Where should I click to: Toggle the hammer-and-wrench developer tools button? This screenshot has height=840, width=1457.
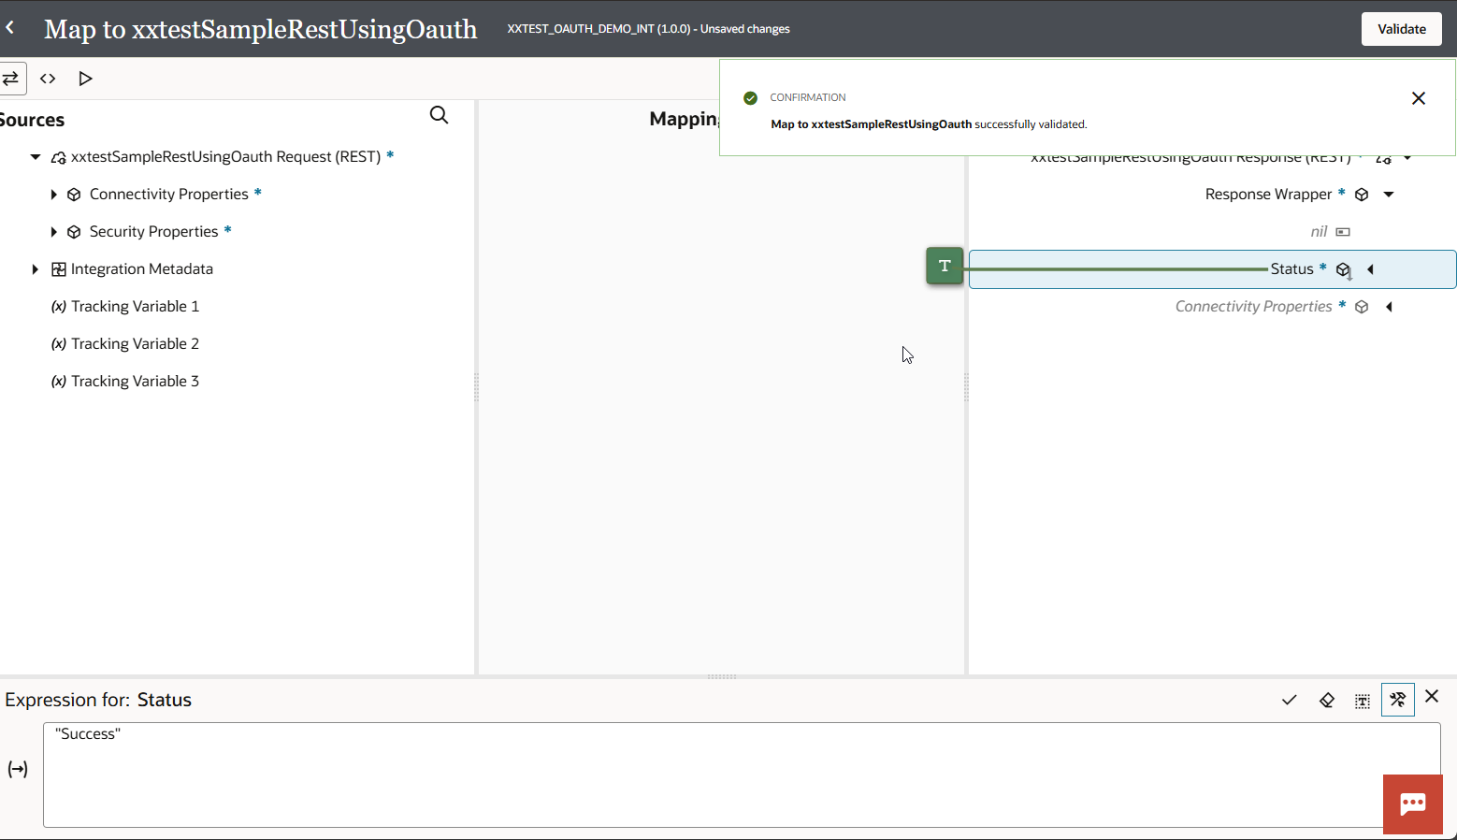(1397, 700)
